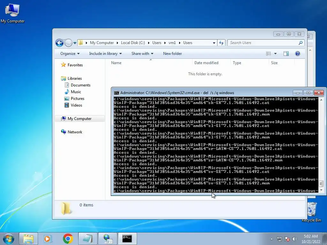Viewport: 327px width, 245px height.
Task: Refresh the Users folder view
Action: point(221,43)
